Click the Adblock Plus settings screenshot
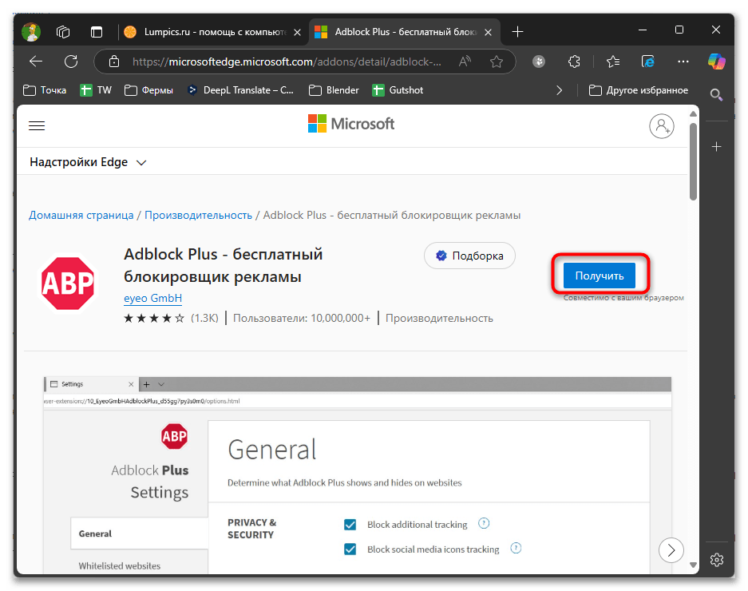Screen dimensions: 748x591 [x=358, y=475]
